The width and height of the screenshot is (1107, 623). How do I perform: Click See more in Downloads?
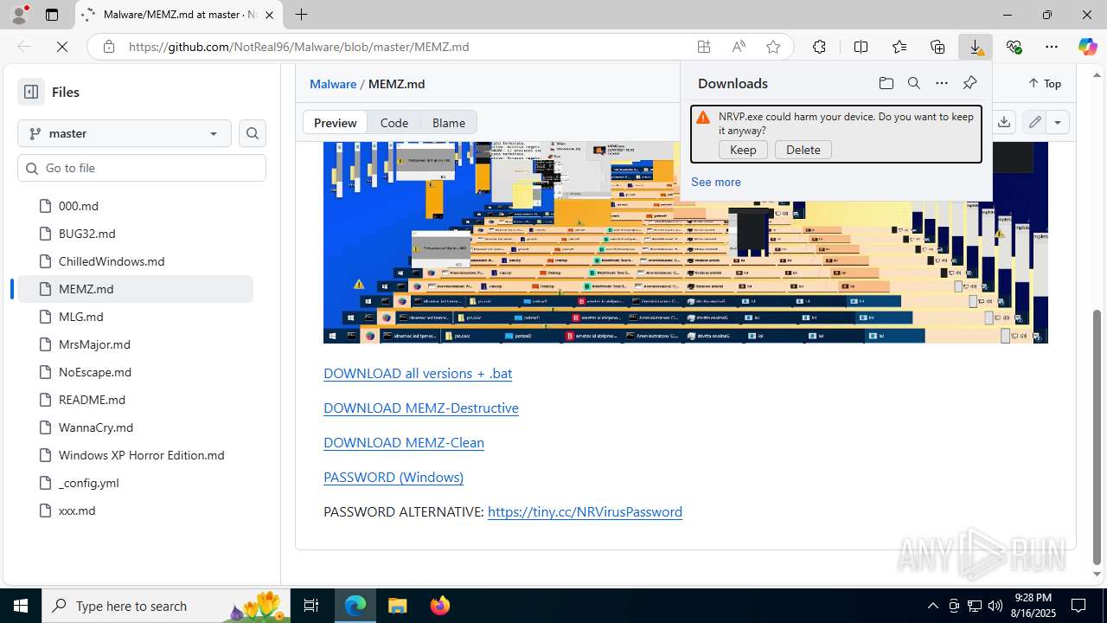tap(716, 182)
